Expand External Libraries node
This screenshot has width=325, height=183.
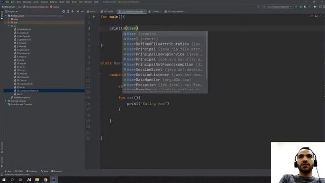[6, 101]
